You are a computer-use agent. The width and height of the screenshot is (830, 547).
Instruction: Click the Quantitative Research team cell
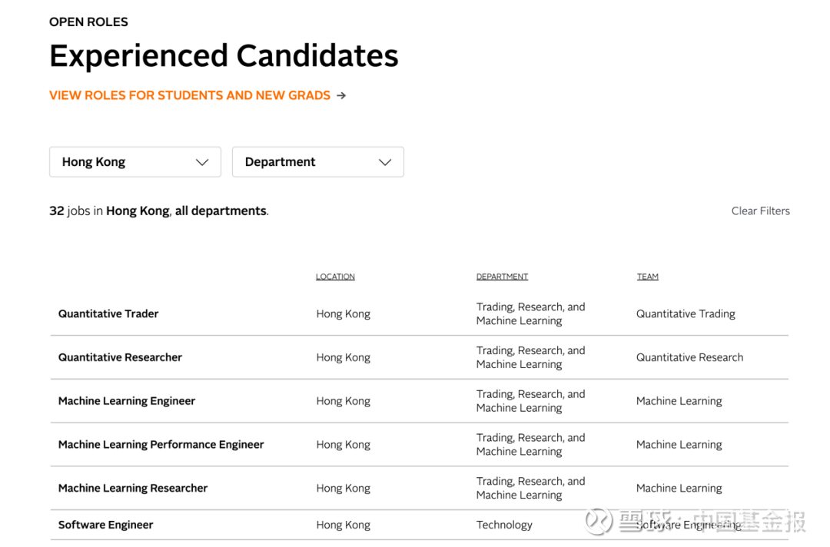(x=689, y=357)
